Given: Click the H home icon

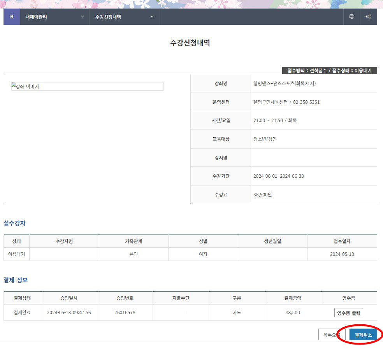Looking at the screenshot, I should tap(11, 17).
